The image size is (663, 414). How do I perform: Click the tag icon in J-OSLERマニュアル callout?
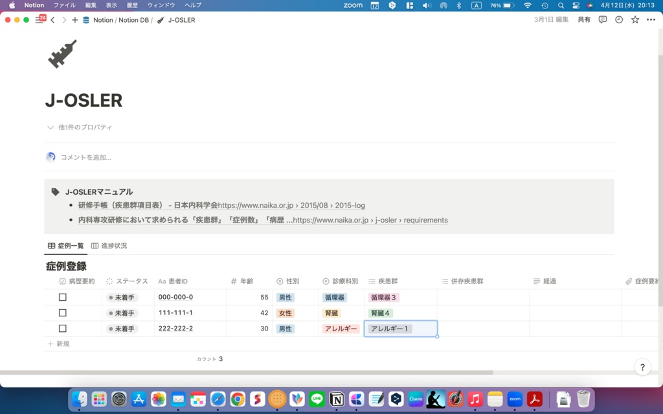coord(55,191)
